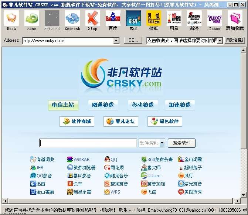Viewport: 248px width, 215px height.
Task: Open the Sina (新浪) shortcut icon
Action: (x=194, y=18)
